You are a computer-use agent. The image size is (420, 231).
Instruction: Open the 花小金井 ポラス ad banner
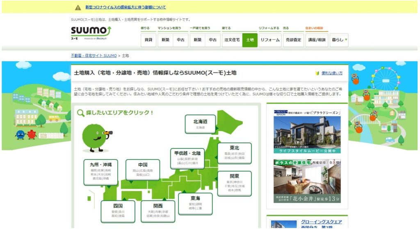(307, 181)
